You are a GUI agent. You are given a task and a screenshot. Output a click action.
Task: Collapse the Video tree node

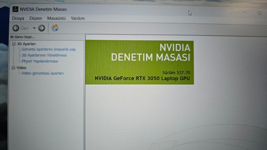tap(13, 68)
